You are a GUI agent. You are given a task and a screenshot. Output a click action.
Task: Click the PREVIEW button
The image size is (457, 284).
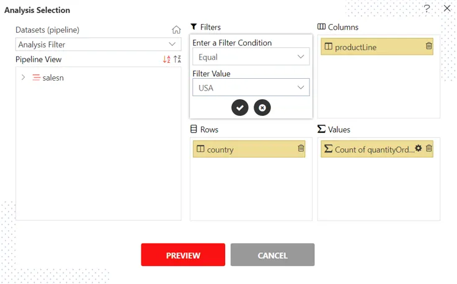coord(183,255)
